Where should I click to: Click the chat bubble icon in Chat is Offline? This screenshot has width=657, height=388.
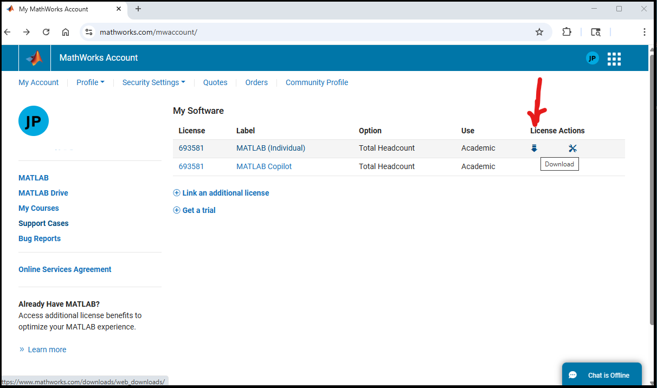572,375
